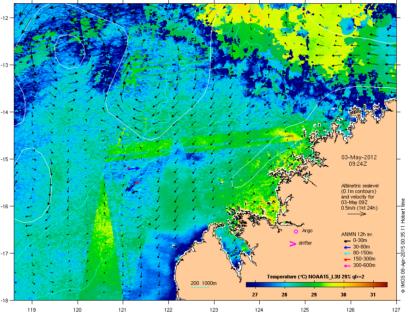Click the colorbar tick label 31

(373, 295)
